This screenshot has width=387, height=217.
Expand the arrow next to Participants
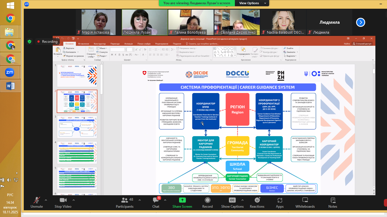point(139,200)
